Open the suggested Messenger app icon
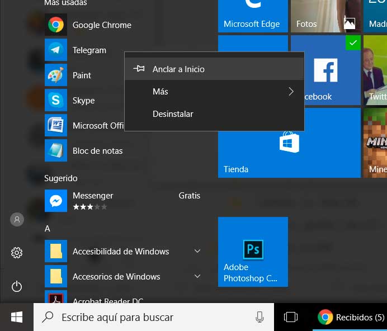387x331 pixels. [x=56, y=201]
